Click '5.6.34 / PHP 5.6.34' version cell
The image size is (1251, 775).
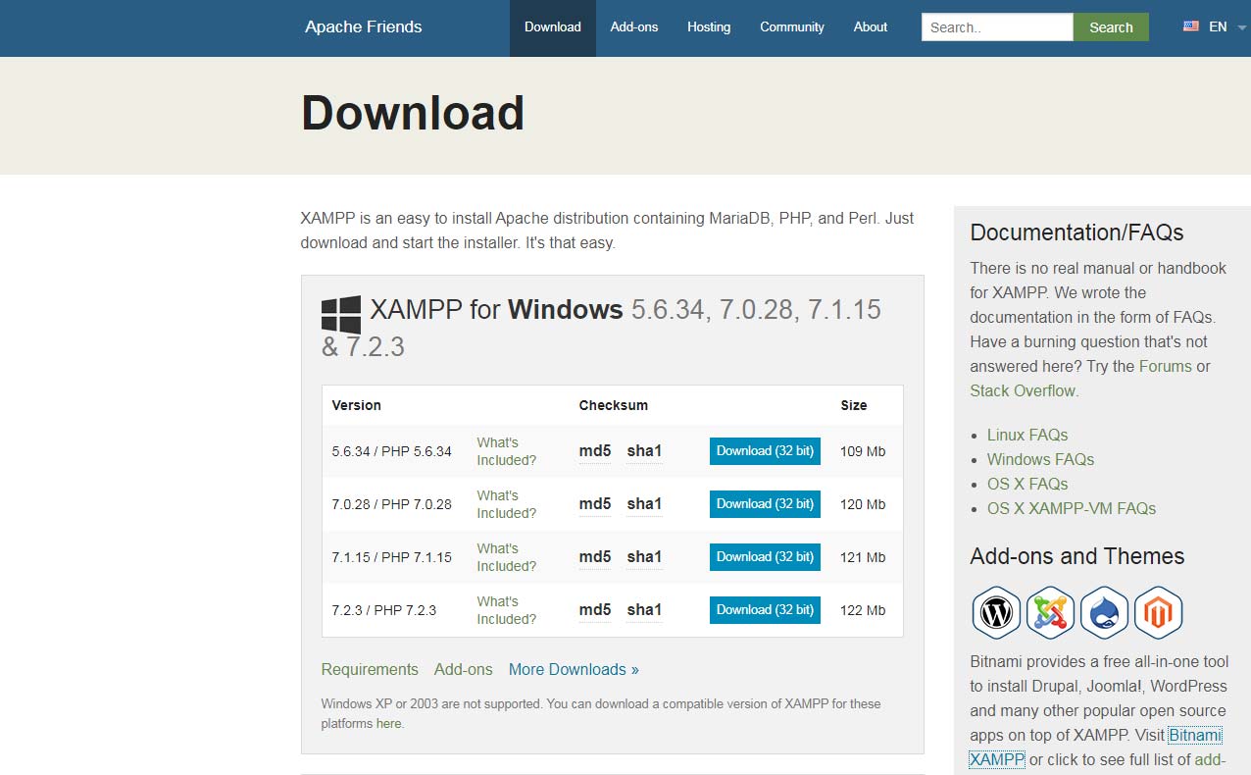click(392, 451)
